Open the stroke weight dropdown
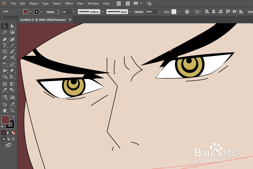The image size is (253, 169). (74, 12)
